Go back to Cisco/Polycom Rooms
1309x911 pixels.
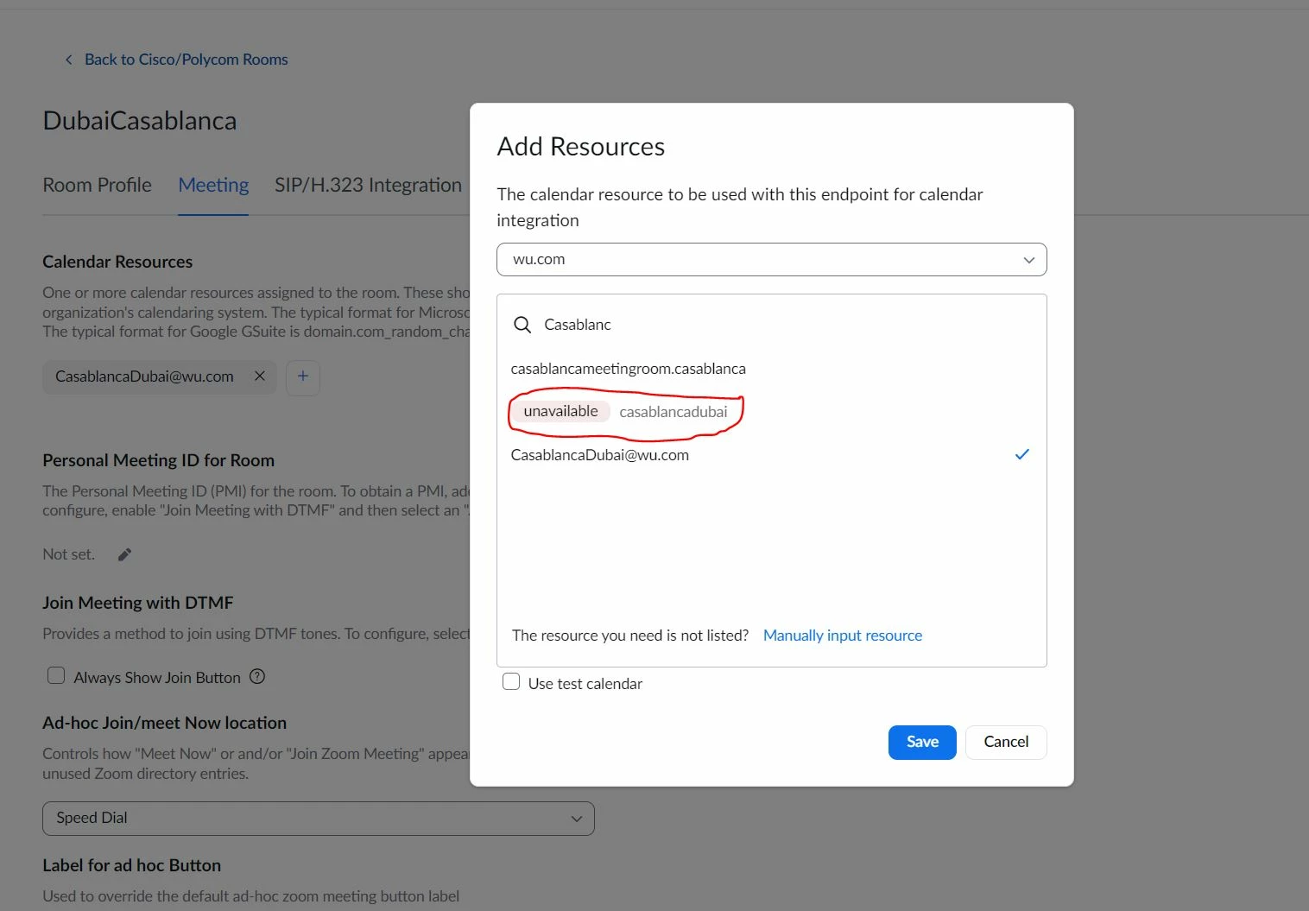click(186, 60)
